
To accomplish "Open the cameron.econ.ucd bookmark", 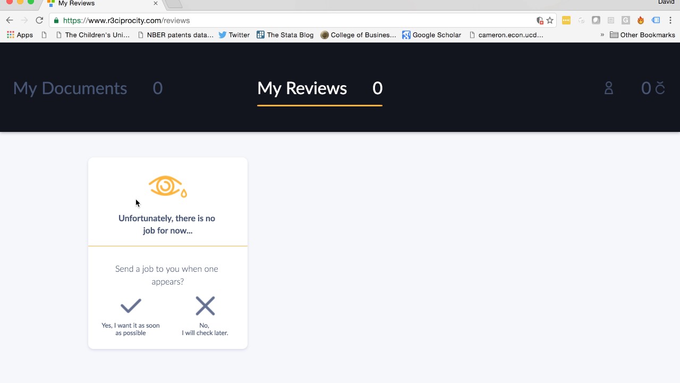I will pyautogui.click(x=506, y=35).
